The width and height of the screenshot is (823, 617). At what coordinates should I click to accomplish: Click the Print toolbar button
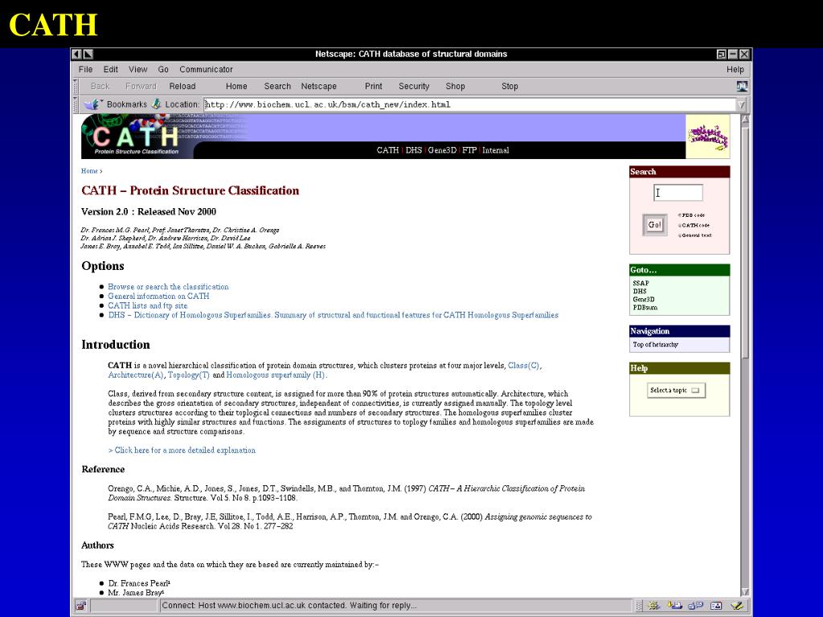[373, 86]
